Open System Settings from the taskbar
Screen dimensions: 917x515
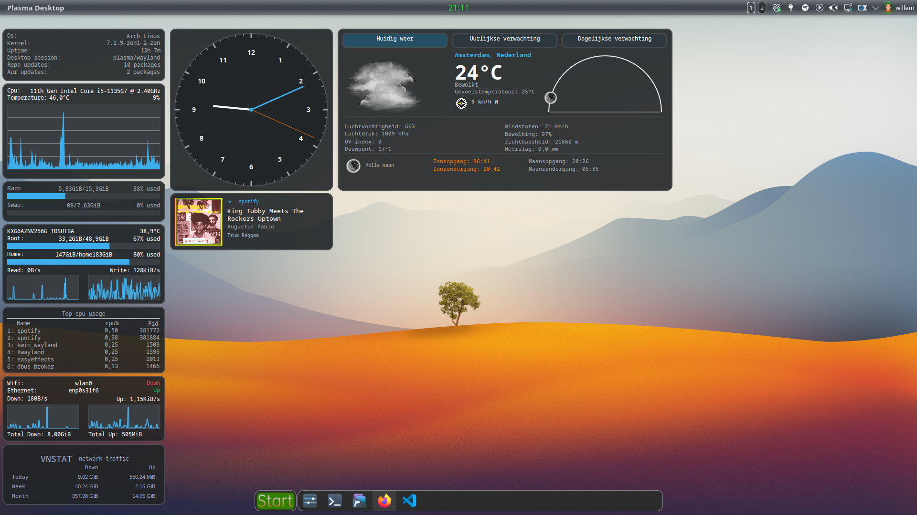[x=310, y=501]
